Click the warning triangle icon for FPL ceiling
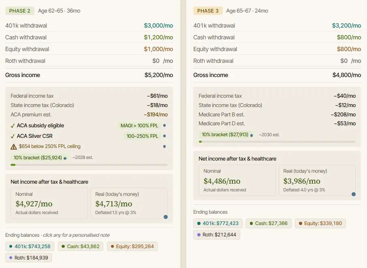Viewport: 367px width, 268px height. coord(14,147)
